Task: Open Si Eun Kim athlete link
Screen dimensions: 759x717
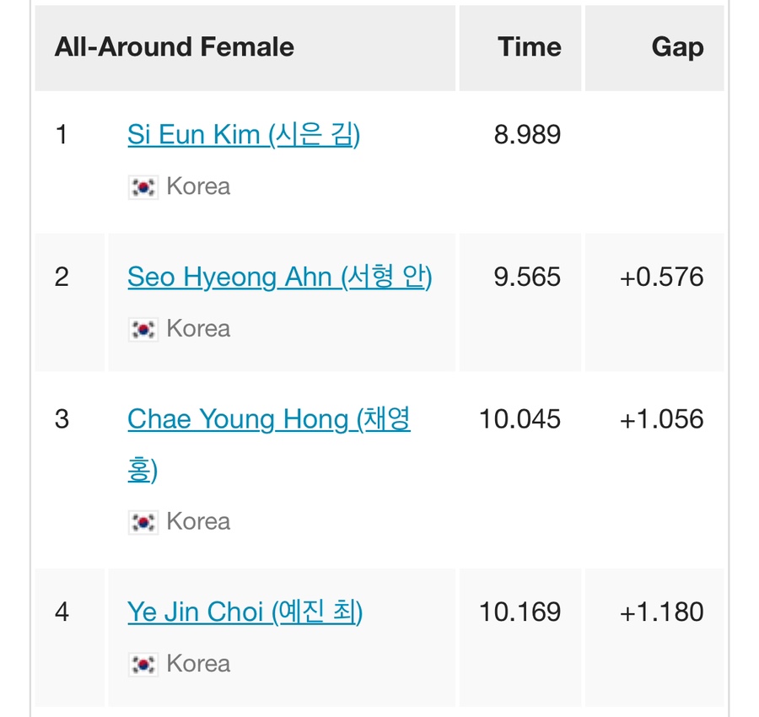Action: coord(244,135)
